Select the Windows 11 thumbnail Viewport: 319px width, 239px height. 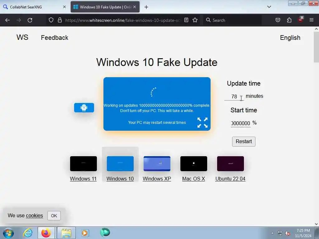point(83,164)
